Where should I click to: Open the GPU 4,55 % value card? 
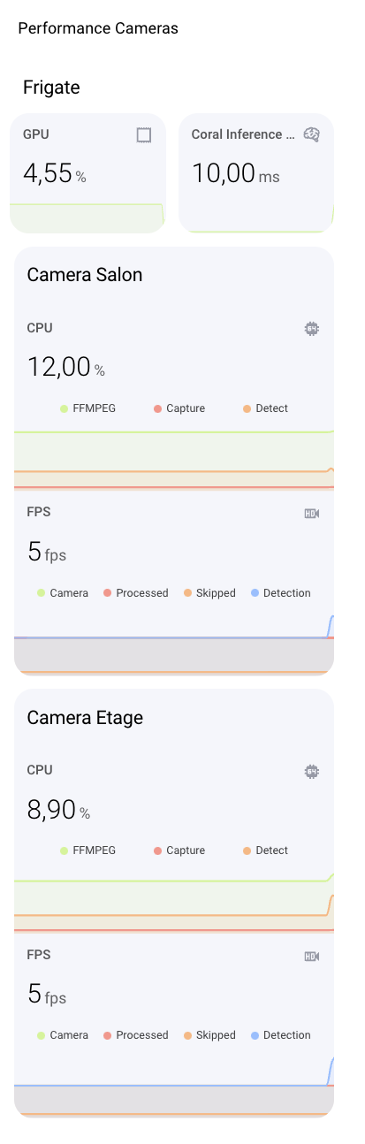(x=87, y=173)
